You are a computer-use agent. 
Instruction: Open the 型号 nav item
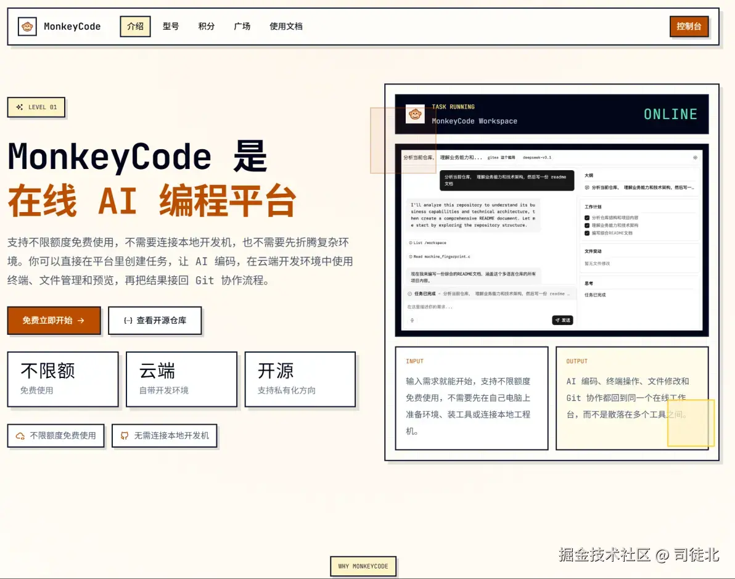coord(171,27)
